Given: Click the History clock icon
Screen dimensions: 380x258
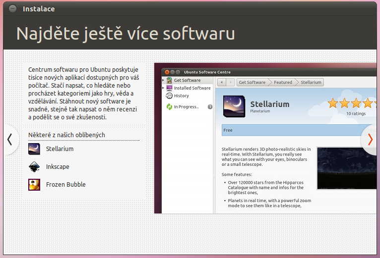Looking at the screenshot, I should point(169,96).
